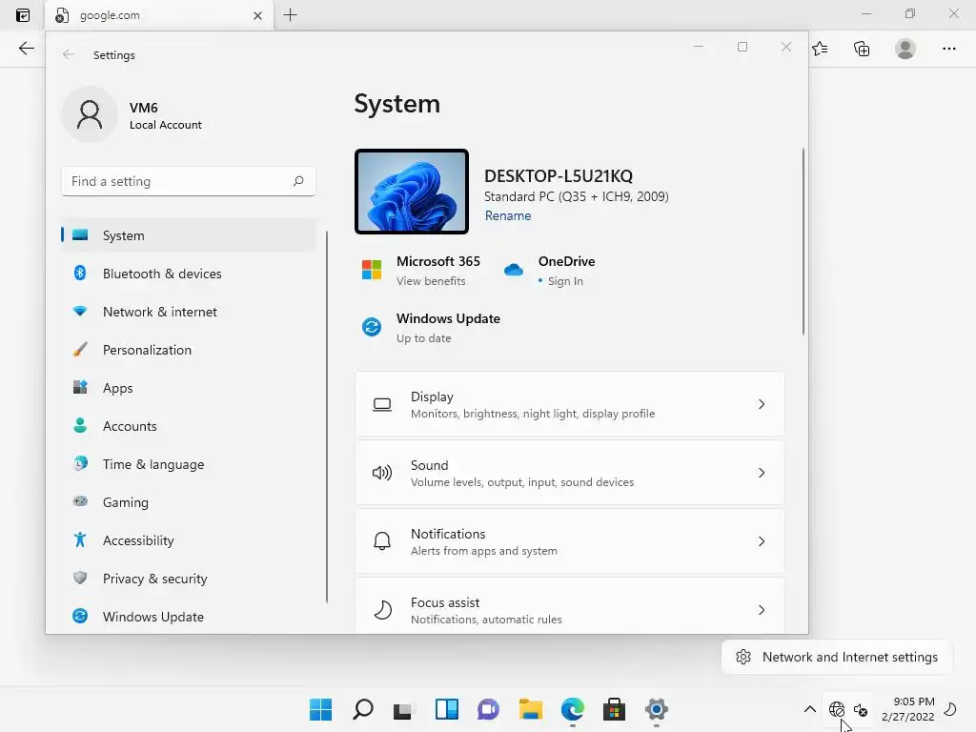976x732 pixels.
Task: Click the browser back arrow
Action: 26,49
